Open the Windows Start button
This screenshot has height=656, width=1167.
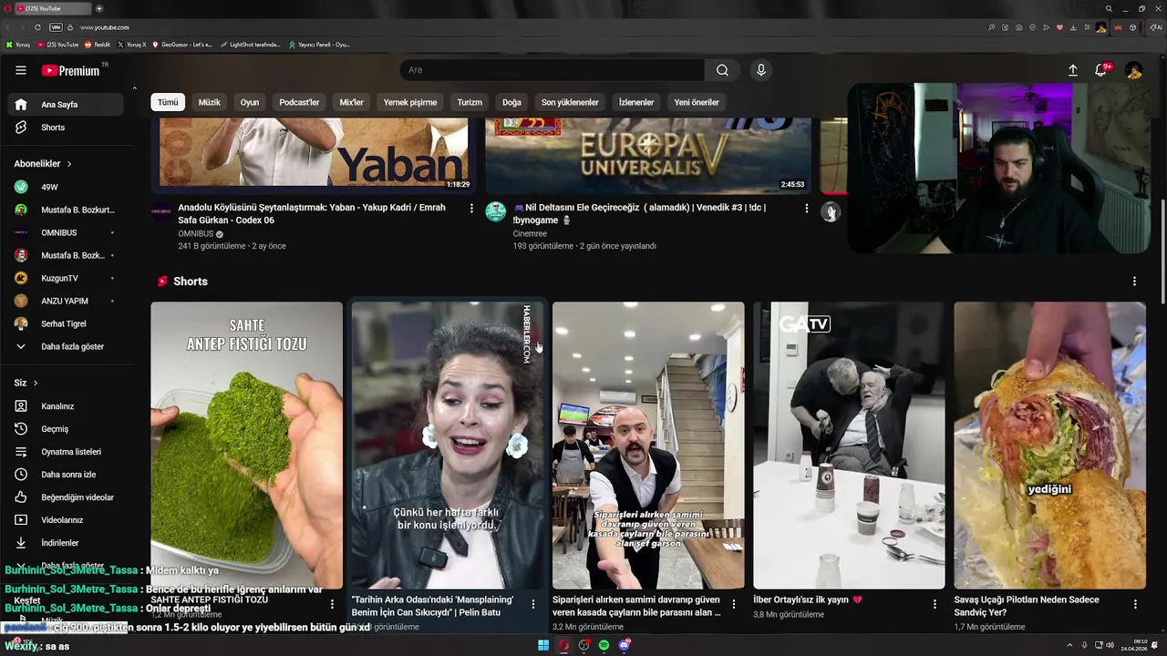543,646
